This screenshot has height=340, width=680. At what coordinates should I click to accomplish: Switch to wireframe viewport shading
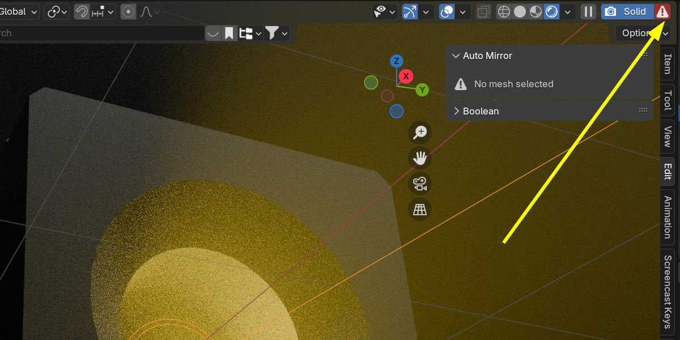[504, 11]
